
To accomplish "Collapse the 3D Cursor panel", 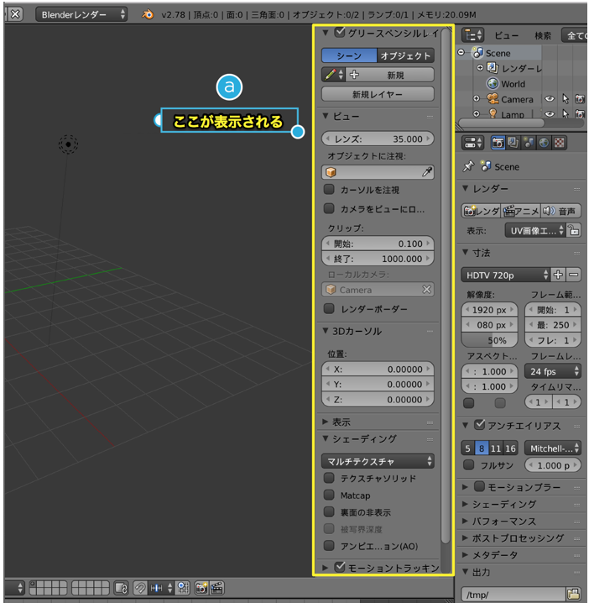I will click(x=326, y=331).
